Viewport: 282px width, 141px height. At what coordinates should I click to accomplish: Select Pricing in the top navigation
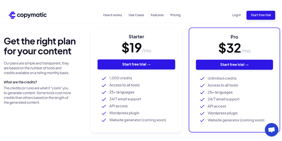(175, 15)
